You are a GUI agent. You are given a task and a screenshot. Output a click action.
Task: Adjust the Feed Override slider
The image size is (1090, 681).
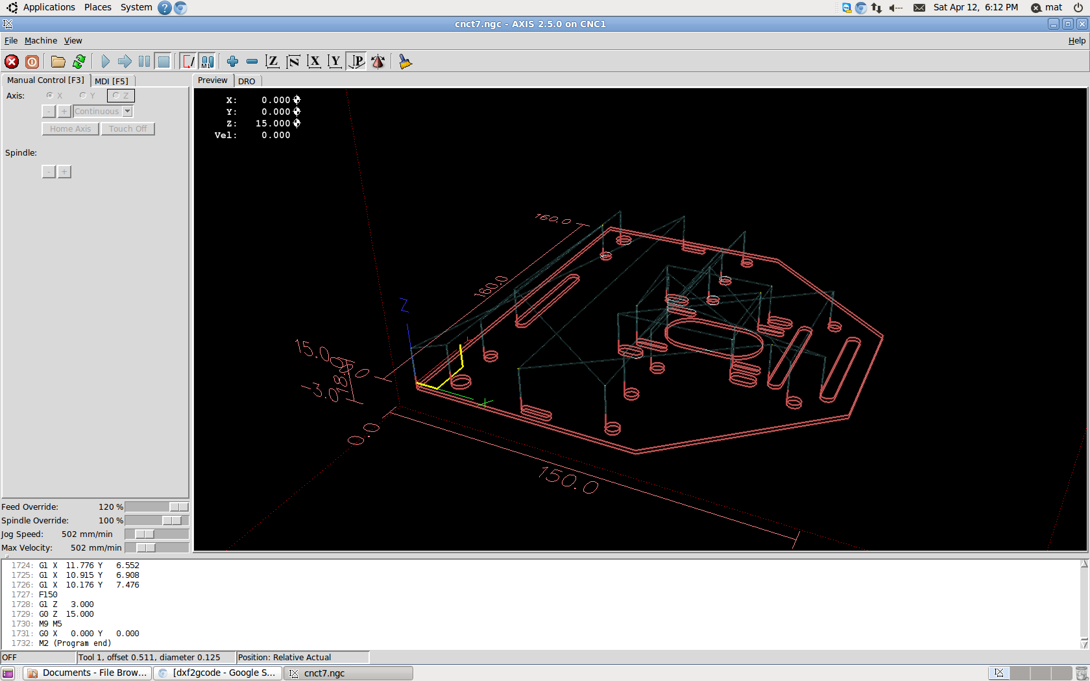(x=178, y=507)
